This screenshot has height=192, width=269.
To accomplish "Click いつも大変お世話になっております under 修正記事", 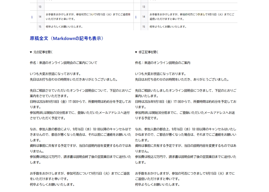I will tap(161, 74).
